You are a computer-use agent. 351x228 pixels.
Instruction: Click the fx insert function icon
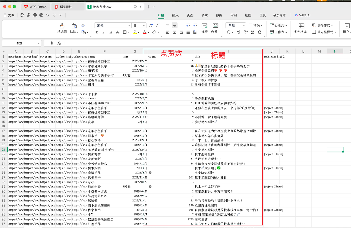59,43
